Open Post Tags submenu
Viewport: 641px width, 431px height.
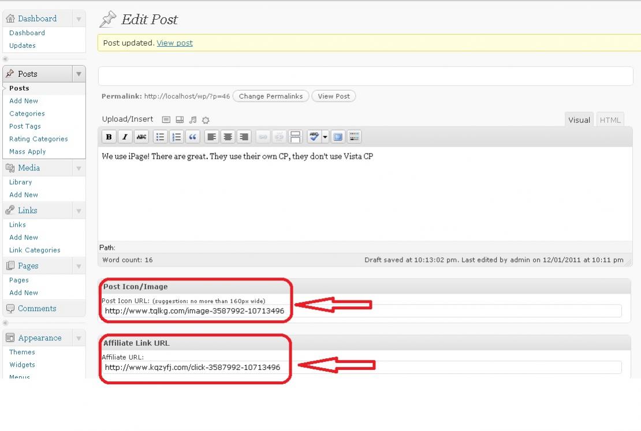point(25,126)
